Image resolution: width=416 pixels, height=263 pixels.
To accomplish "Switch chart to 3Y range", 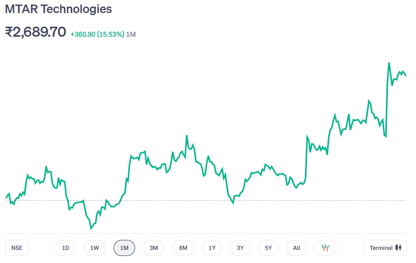I will [240, 248].
